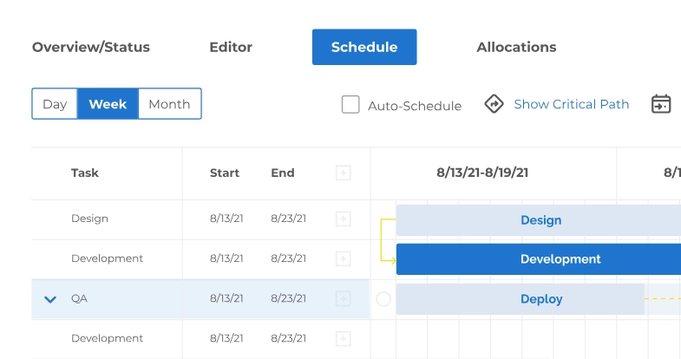
Task: Select the Design task name
Action: click(89, 219)
